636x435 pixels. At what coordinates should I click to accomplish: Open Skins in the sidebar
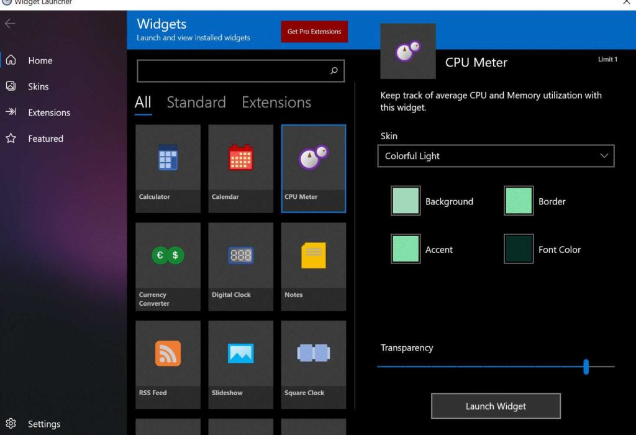click(38, 86)
